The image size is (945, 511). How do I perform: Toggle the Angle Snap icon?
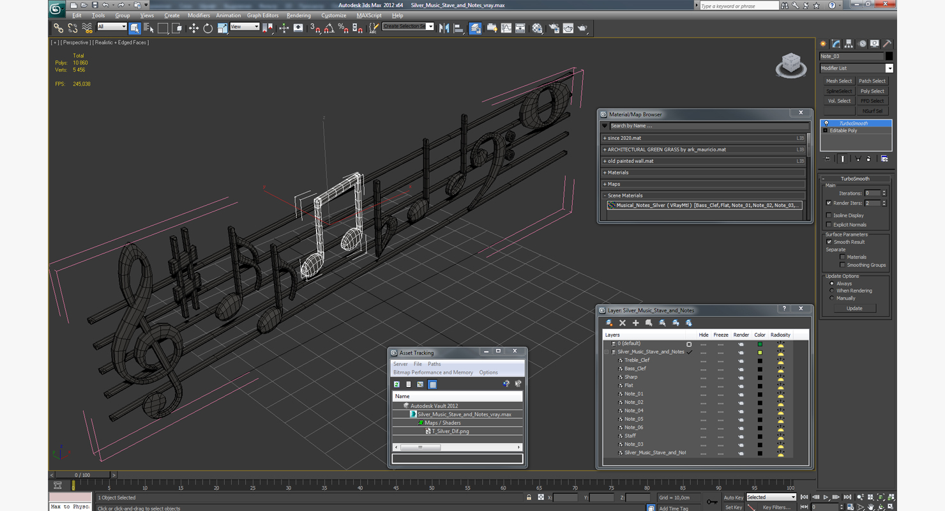click(x=329, y=28)
